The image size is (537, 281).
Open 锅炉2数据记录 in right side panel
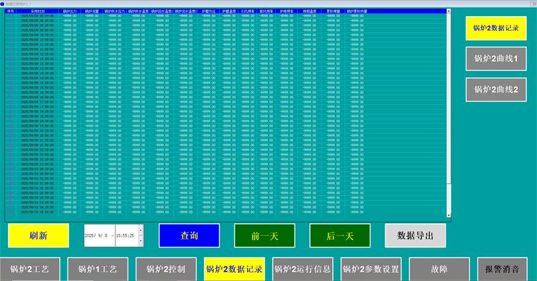click(496, 29)
